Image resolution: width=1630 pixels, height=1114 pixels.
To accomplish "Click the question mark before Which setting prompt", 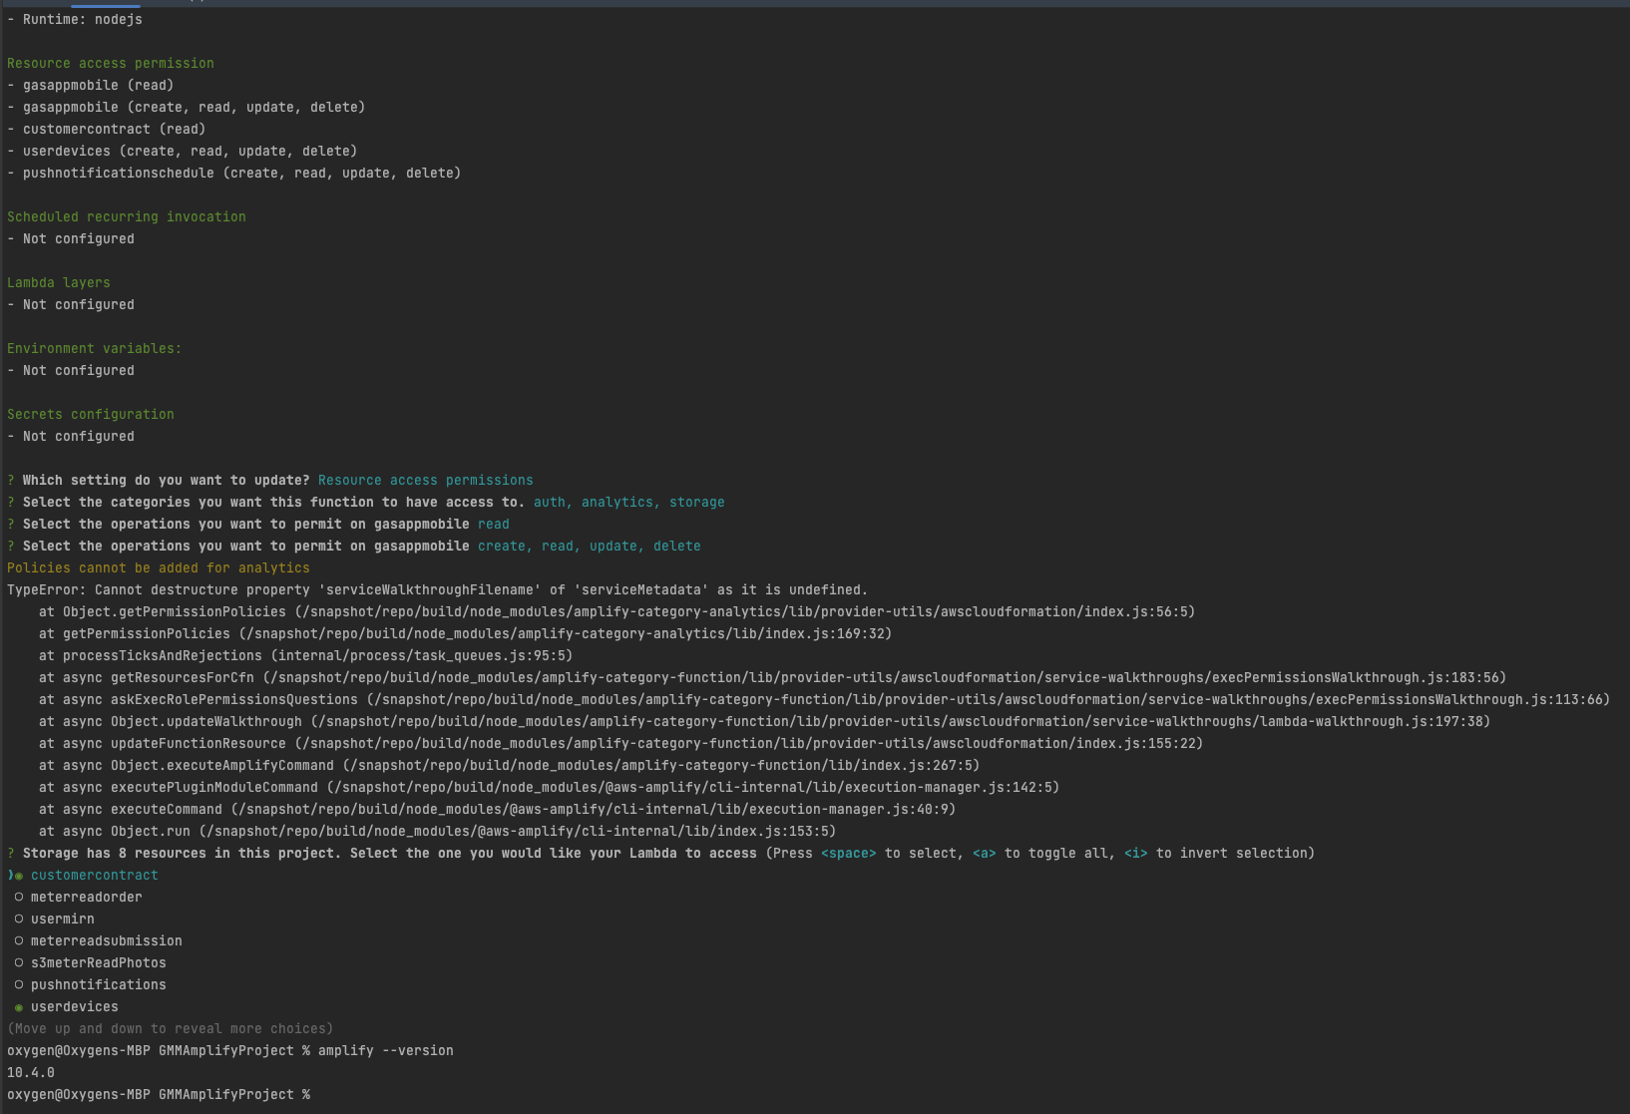I will point(9,480).
